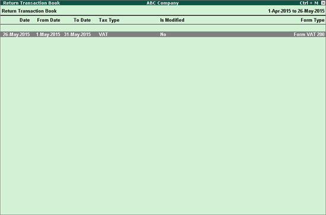Viewport: 326px width, 215px height.
Task: Select the 26-May-2015 return entry row
Action: pos(163,34)
